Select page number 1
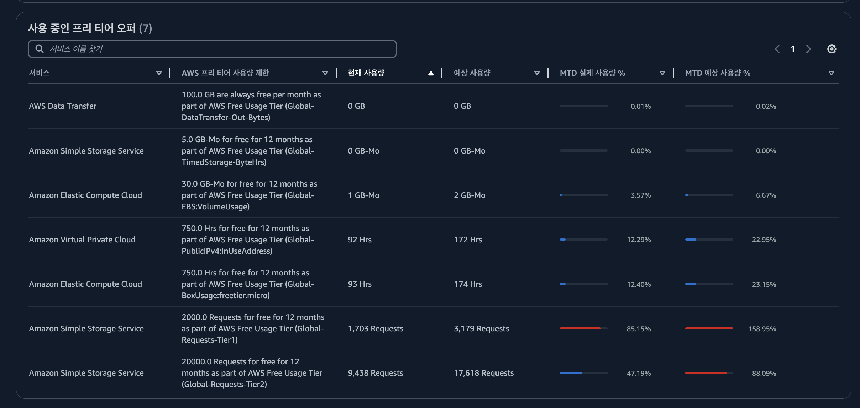 (793, 49)
